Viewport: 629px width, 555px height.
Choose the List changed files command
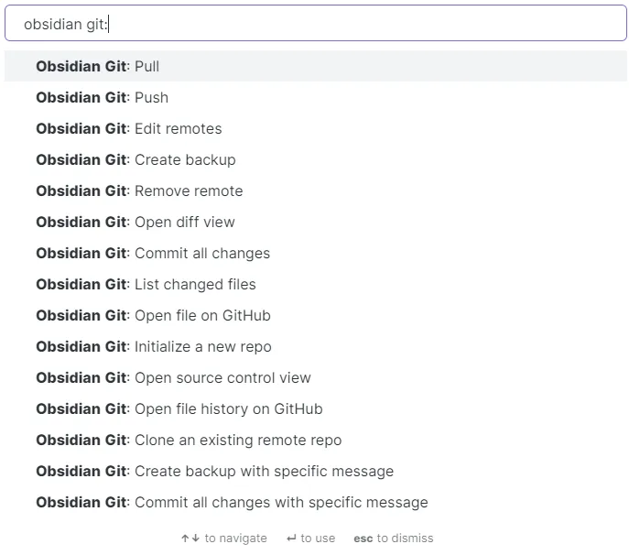point(146,284)
